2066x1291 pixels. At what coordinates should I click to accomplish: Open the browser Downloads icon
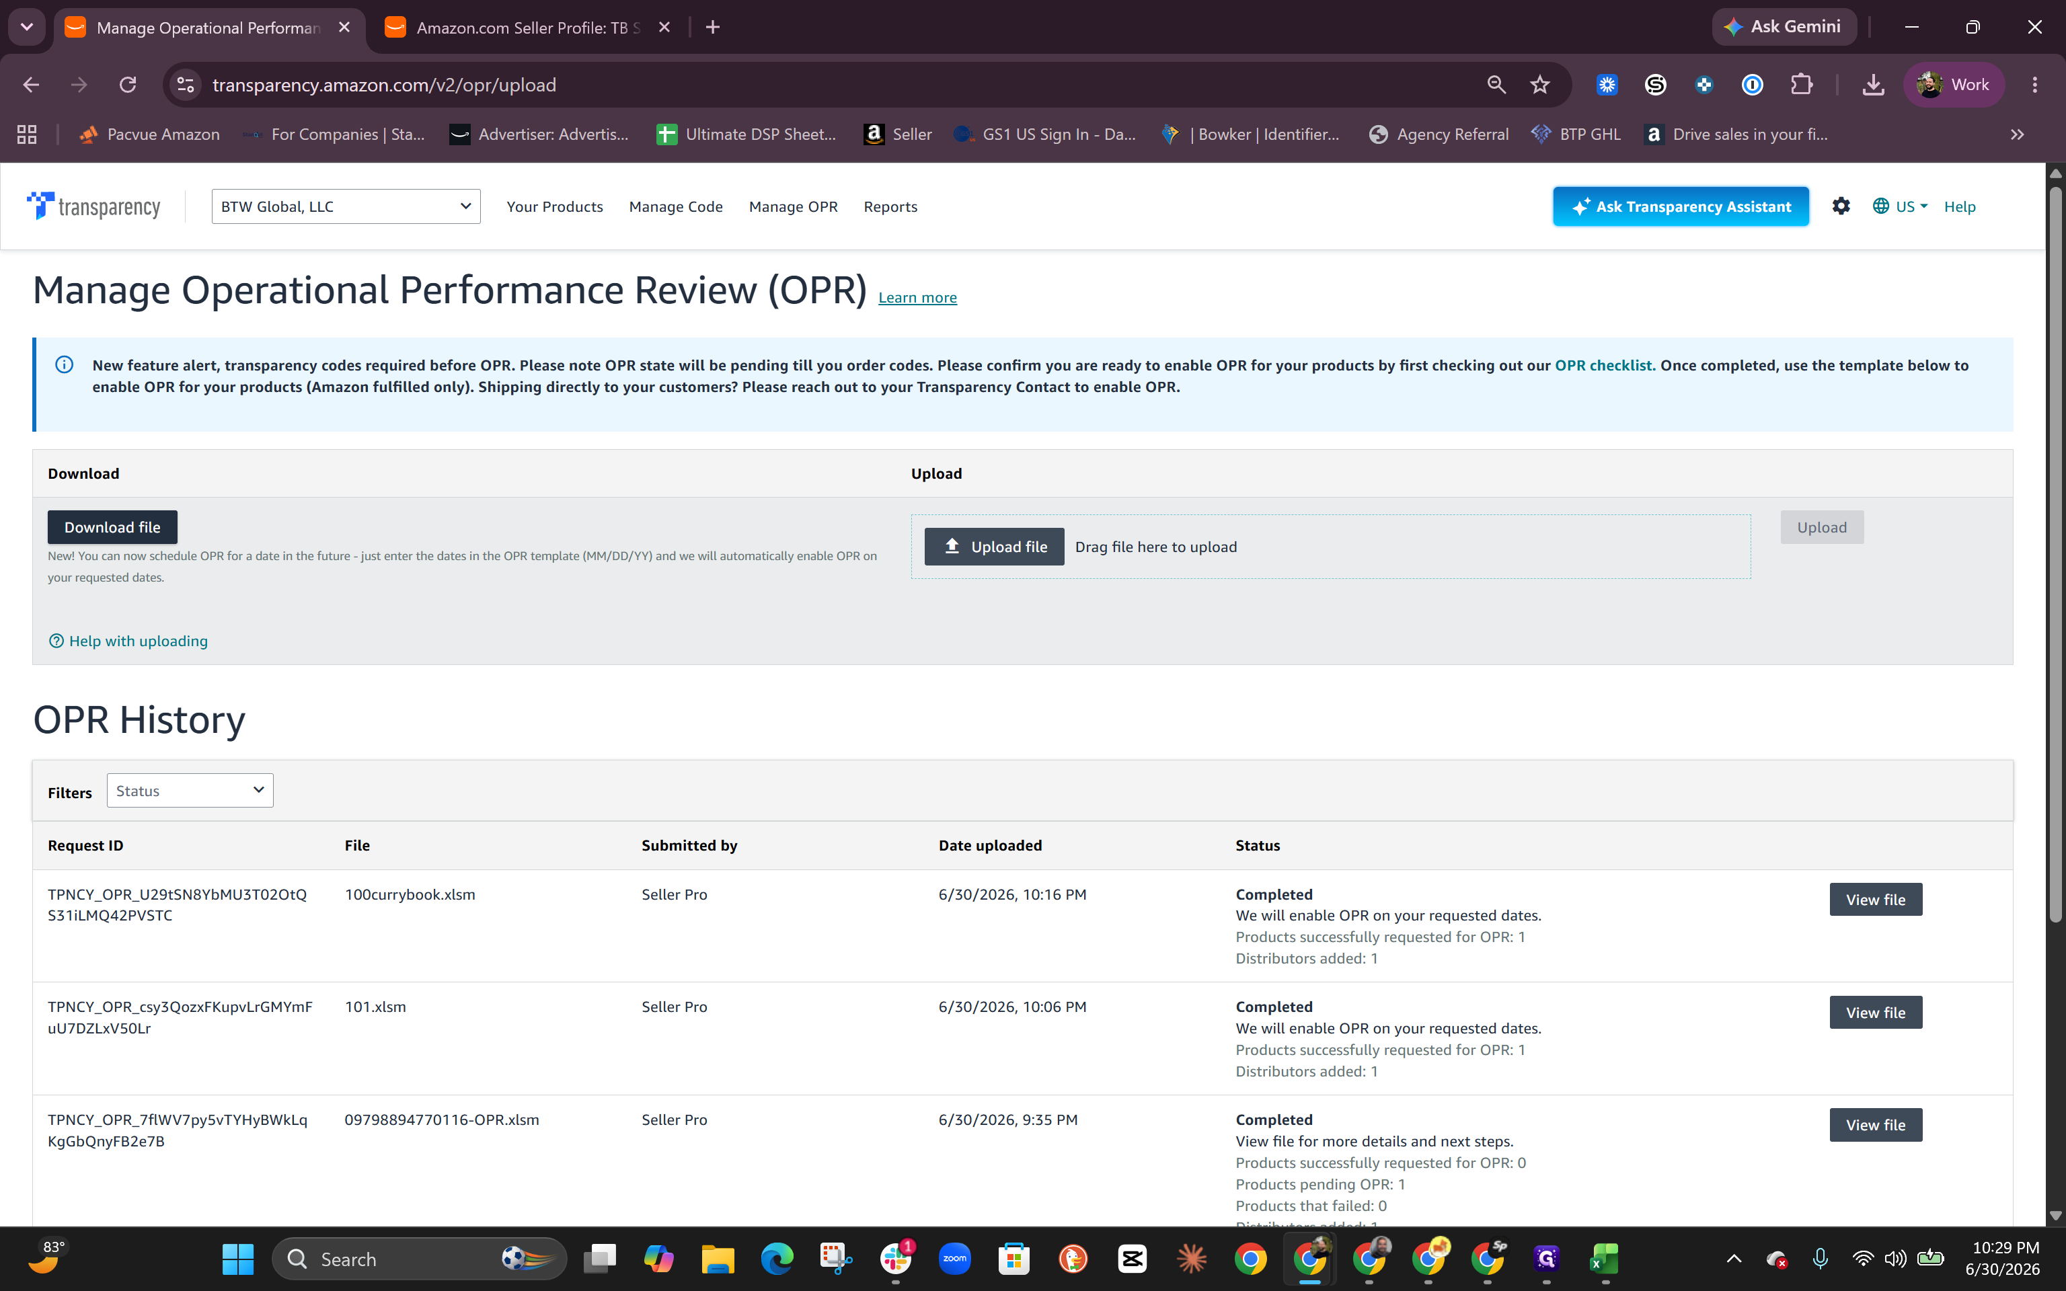coord(1873,85)
